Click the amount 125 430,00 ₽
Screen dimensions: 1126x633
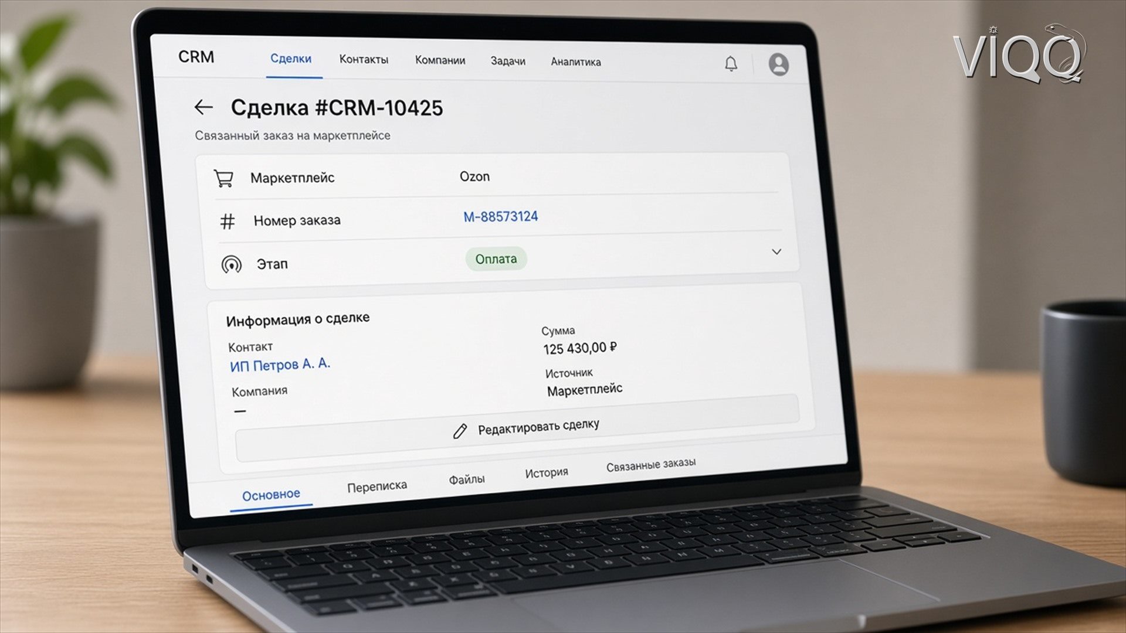tap(579, 348)
